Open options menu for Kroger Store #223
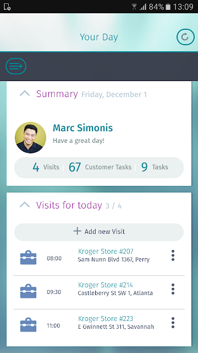 [x=173, y=323]
